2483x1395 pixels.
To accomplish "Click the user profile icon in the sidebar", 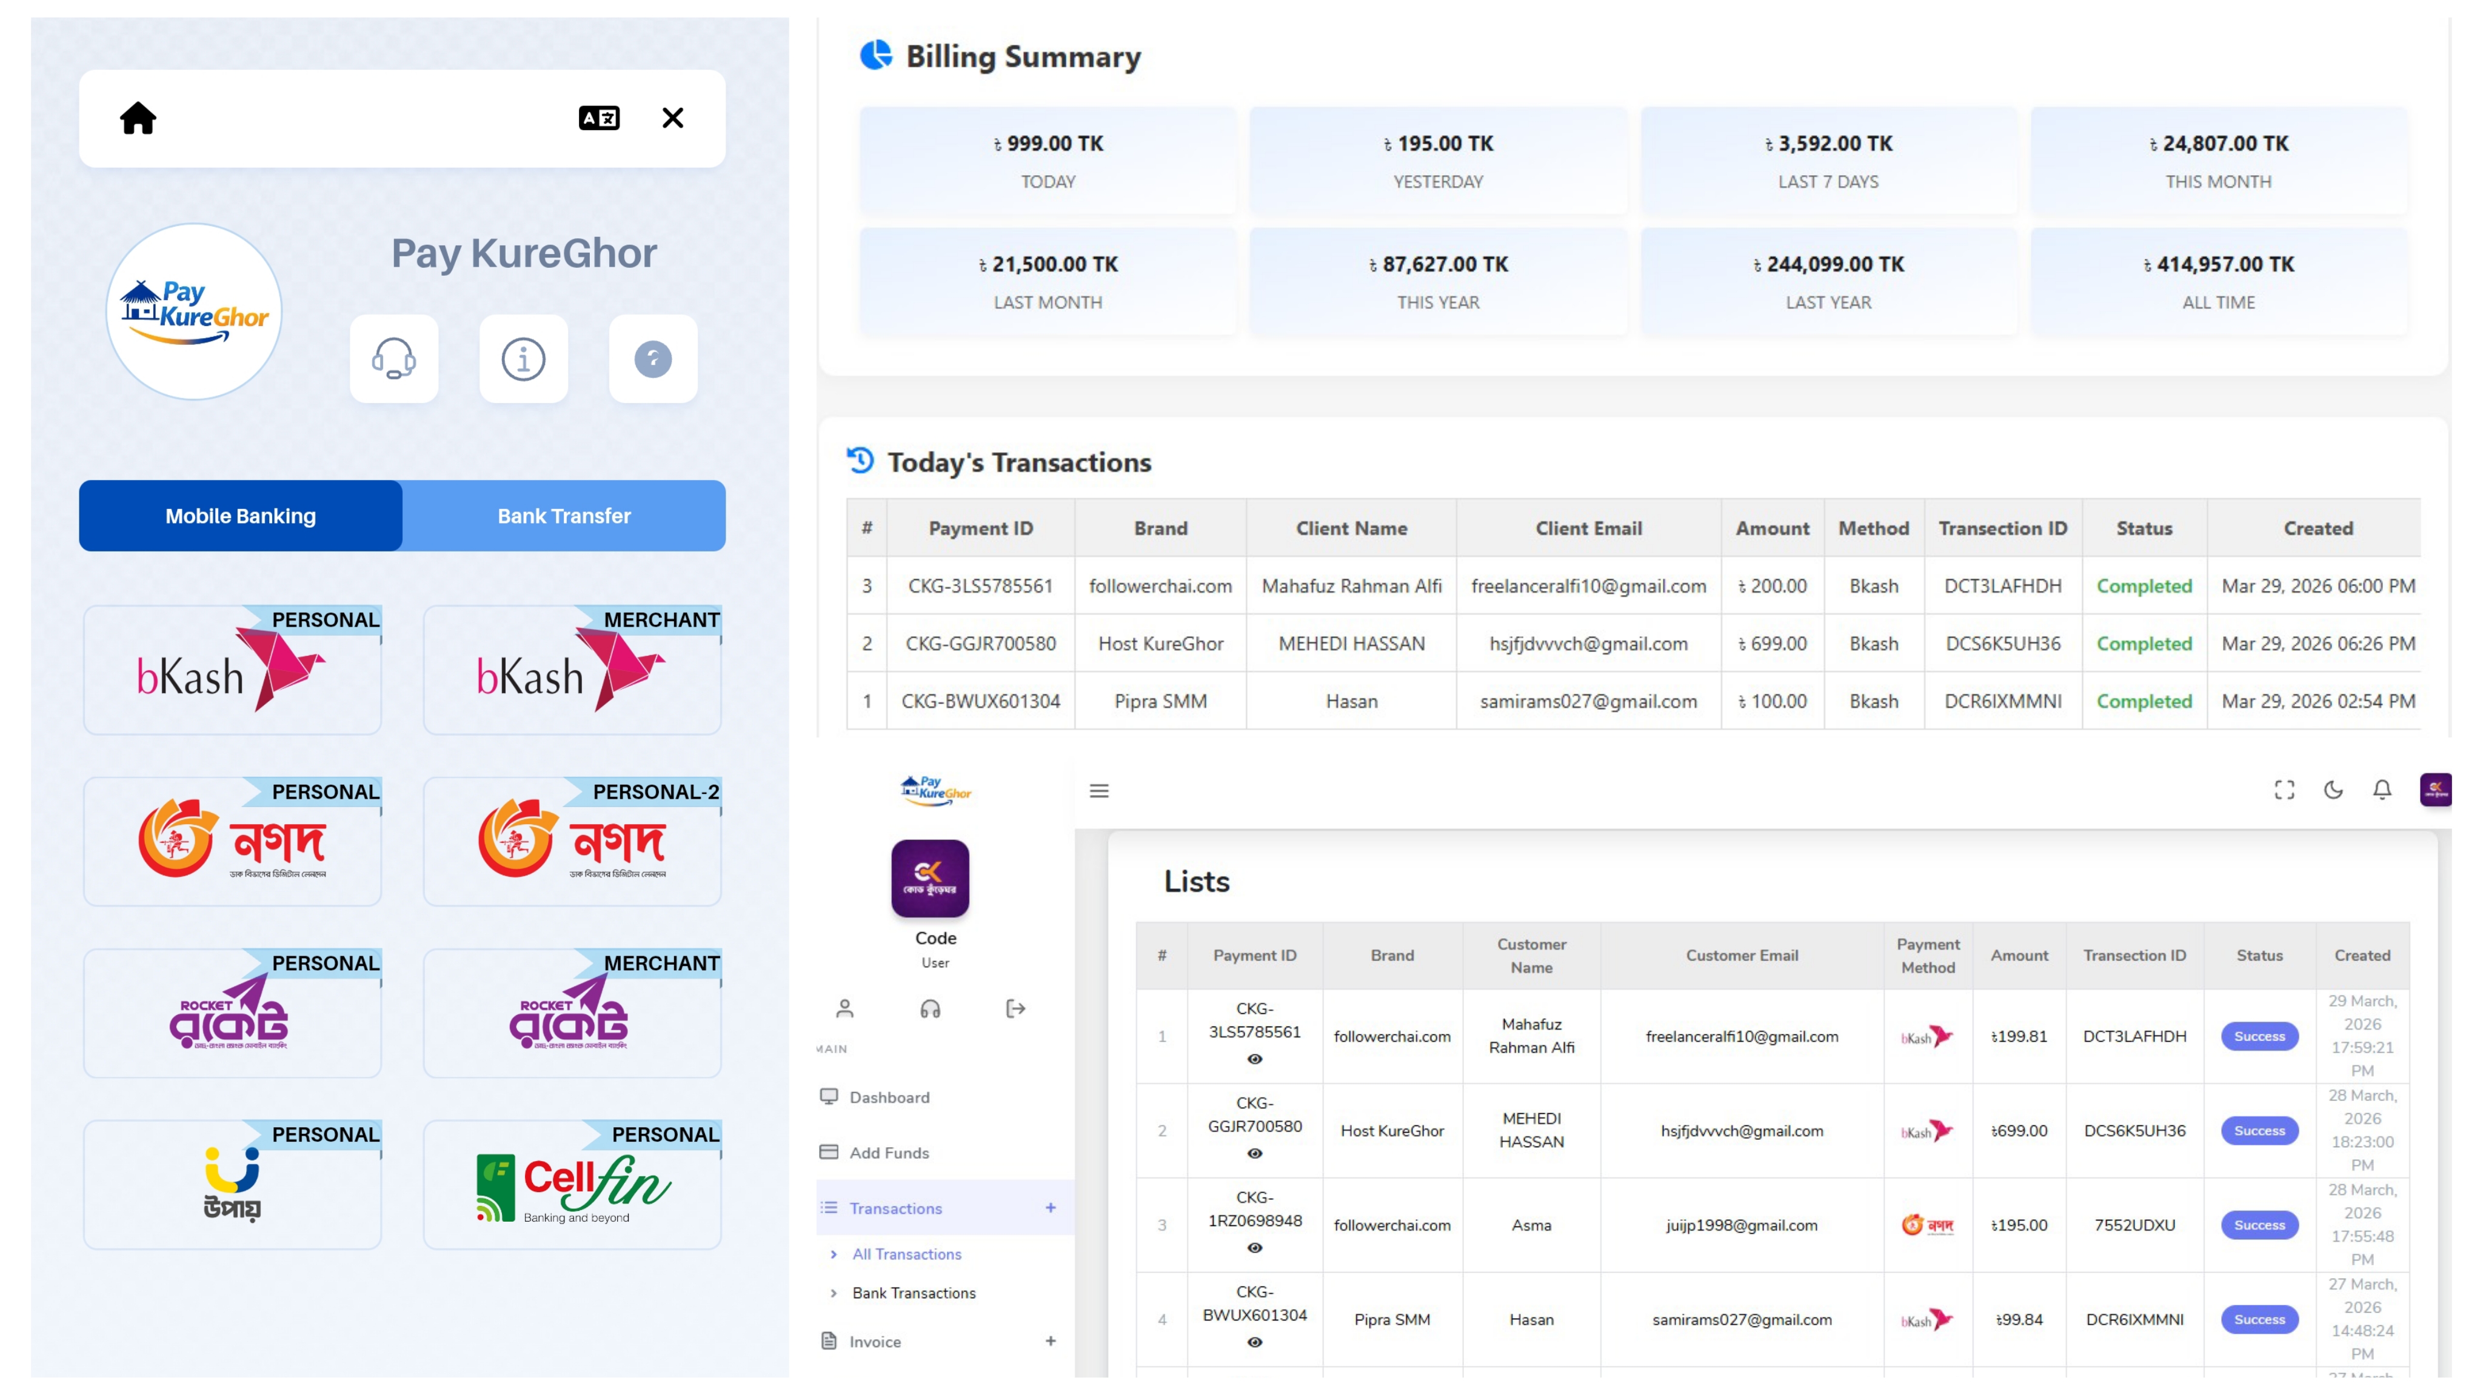I will pos(845,1008).
